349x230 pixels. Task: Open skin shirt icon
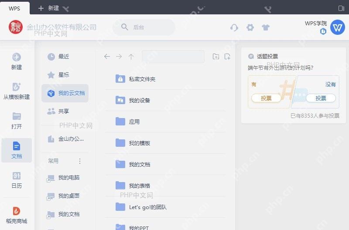[x=266, y=27]
